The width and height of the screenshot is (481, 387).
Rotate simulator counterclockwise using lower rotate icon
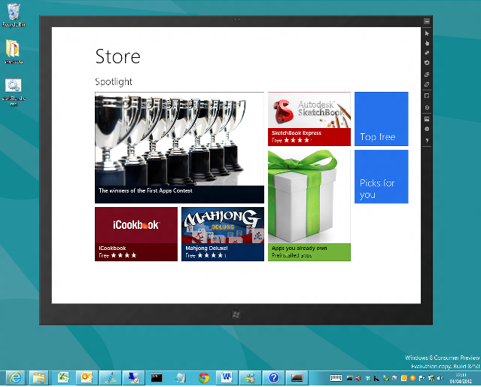(x=427, y=84)
